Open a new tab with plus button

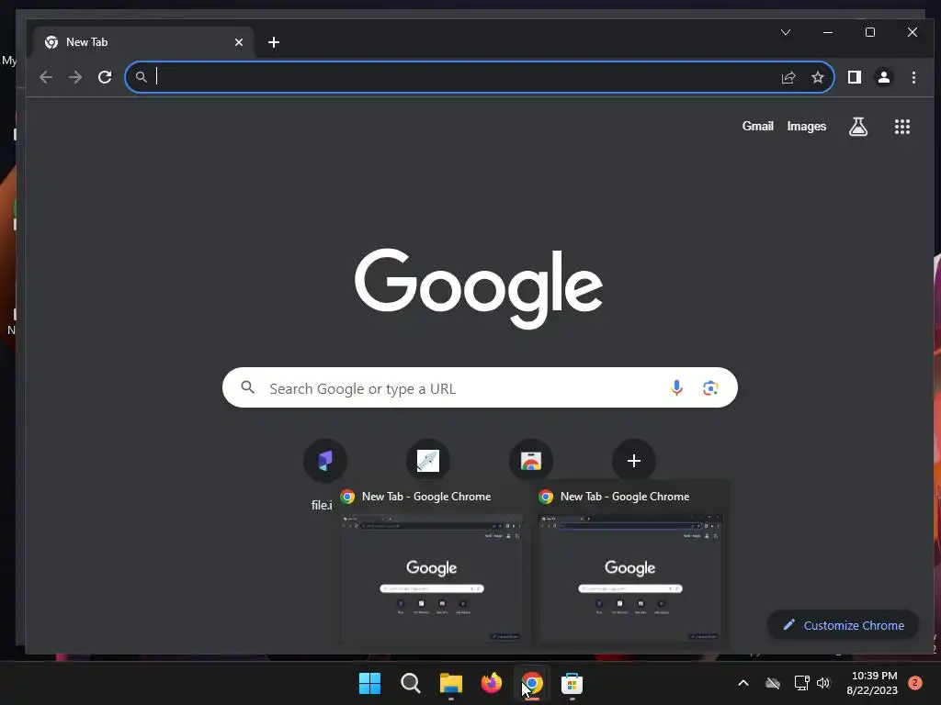[274, 42]
